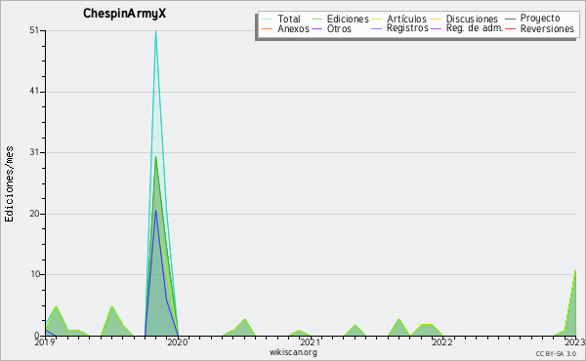Click the Total peak at 51
Image resolution: width=586 pixels, height=361 pixels.
pyautogui.click(x=156, y=31)
